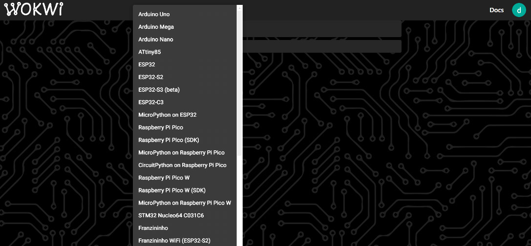Image resolution: width=531 pixels, height=246 pixels.
Task: Select the Raspberry Pi Pico W entry
Action: 185,178
